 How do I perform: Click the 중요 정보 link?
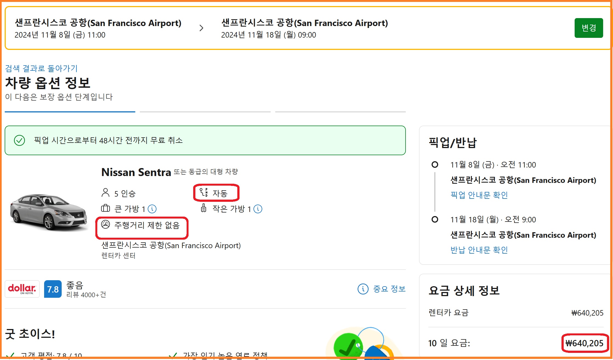click(389, 289)
